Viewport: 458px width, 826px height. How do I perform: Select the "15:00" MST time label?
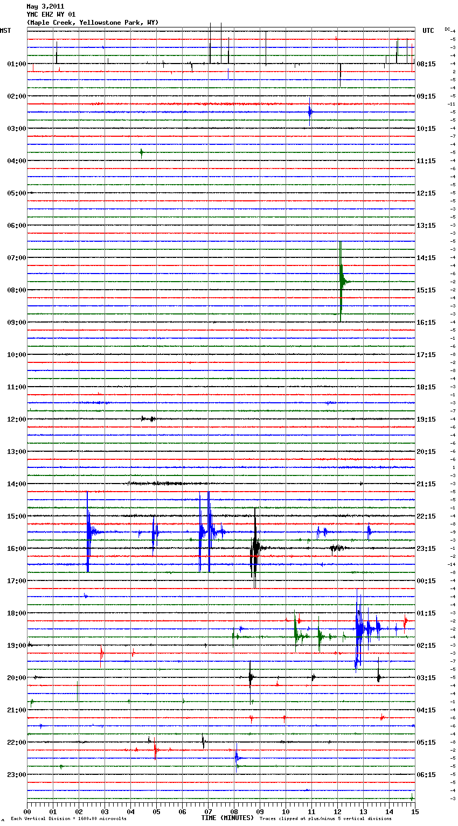pos(17,516)
